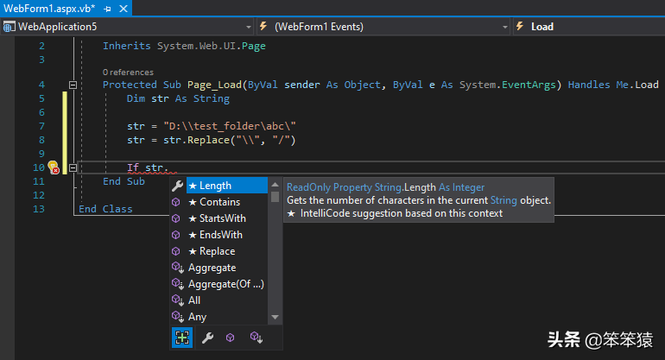Toggle the show-all-members filter in IntelliSense
Screen dimensions: 665x360
click(182, 338)
